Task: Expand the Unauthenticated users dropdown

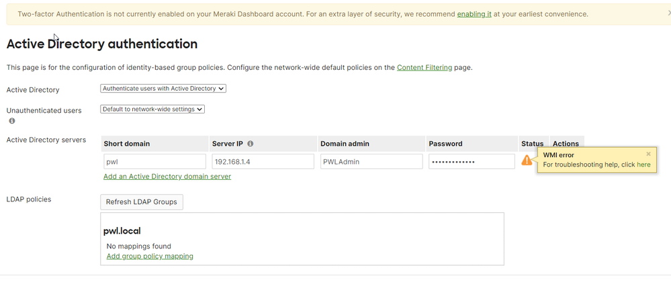Action: tap(152, 109)
